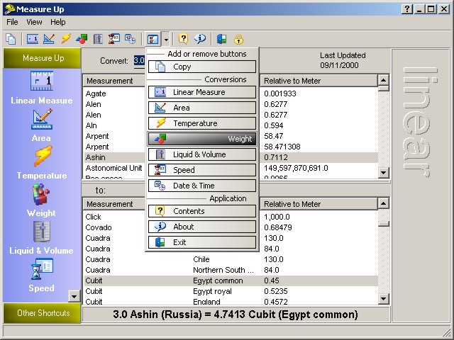Switch to Other Shortcuts sidebar group
454x340 pixels.
[42, 313]
